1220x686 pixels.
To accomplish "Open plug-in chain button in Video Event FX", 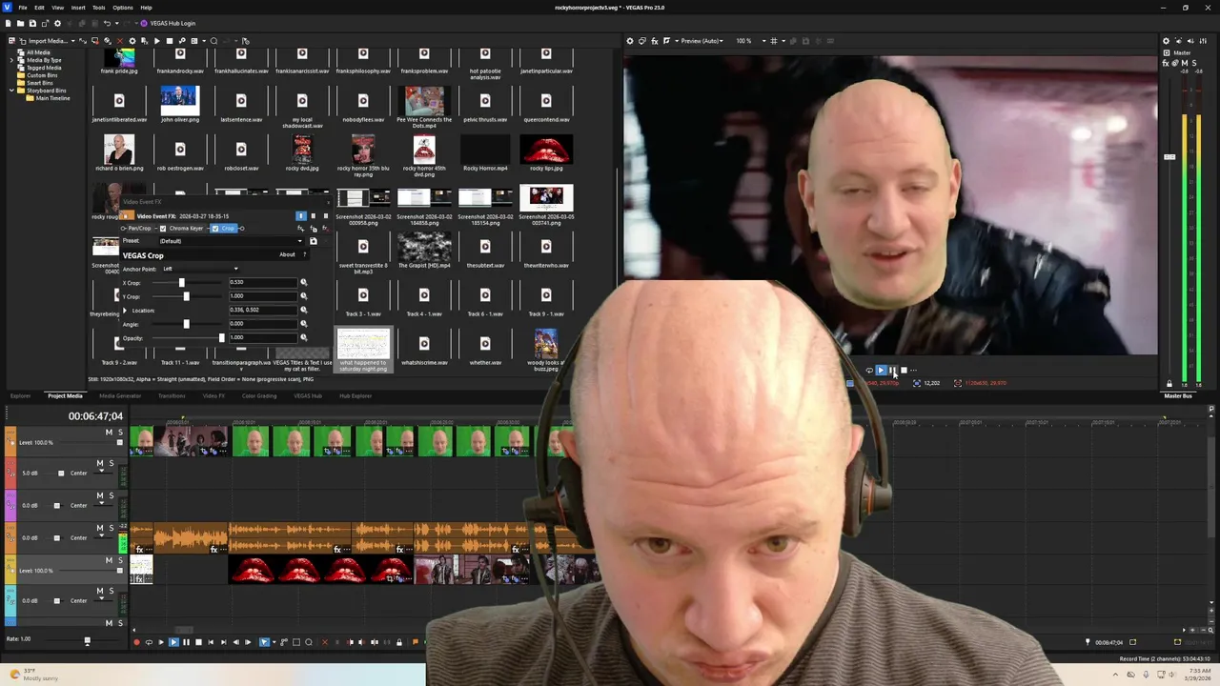I will click(x=301, y=229).
